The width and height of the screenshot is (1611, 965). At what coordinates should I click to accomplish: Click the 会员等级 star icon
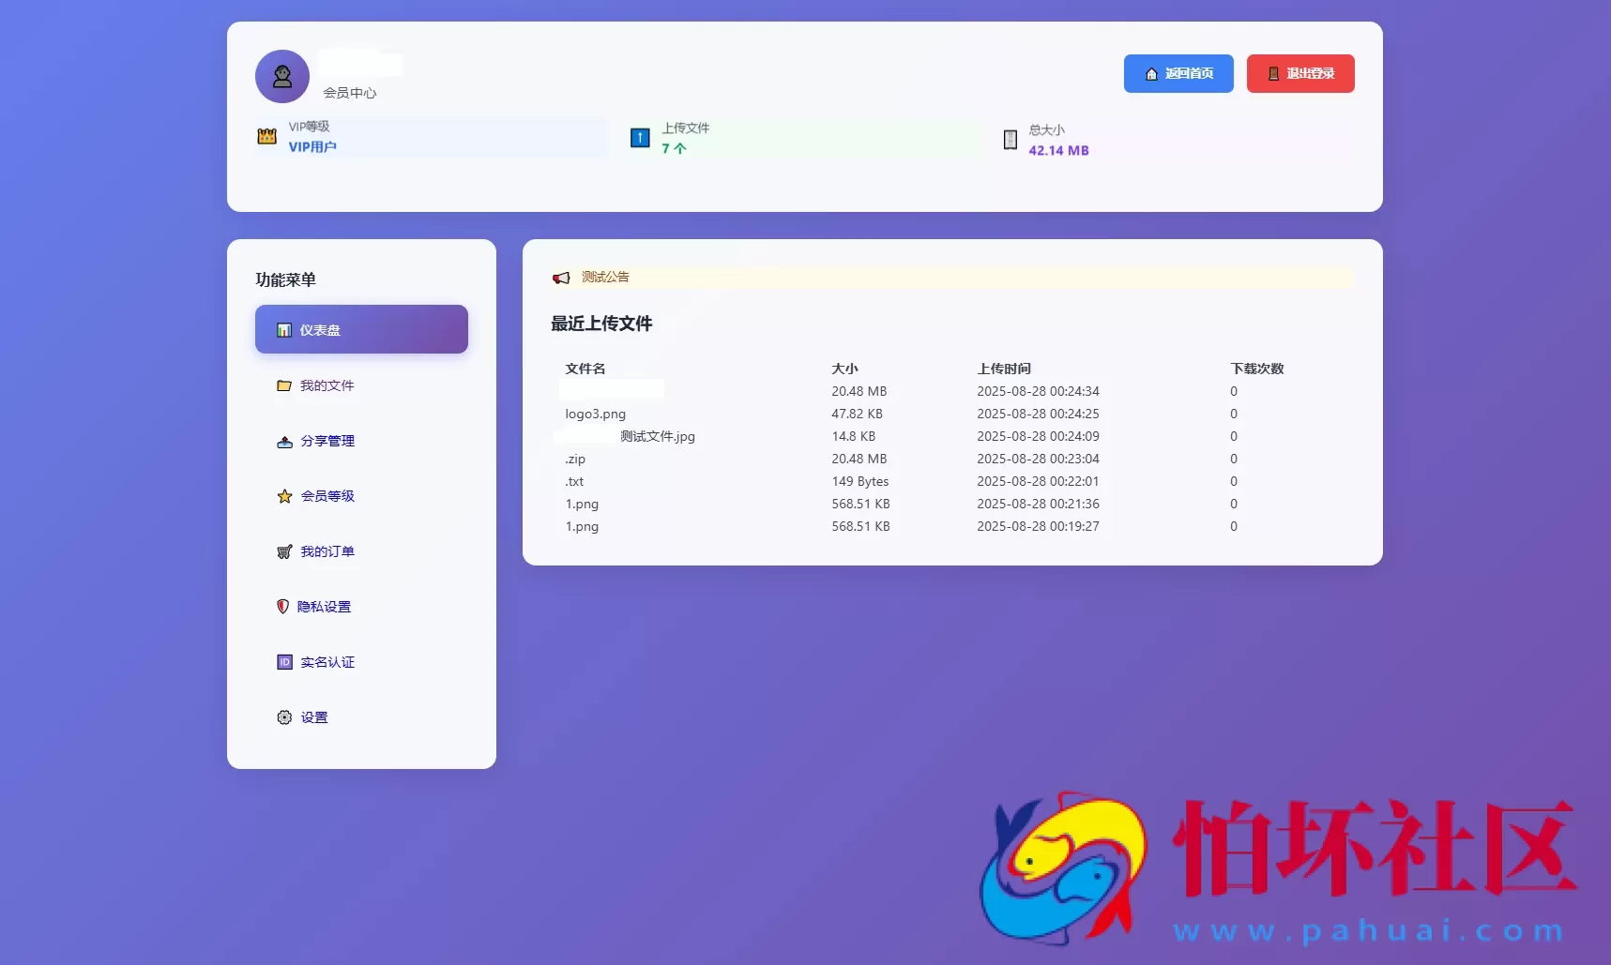(x=284, y=496)
